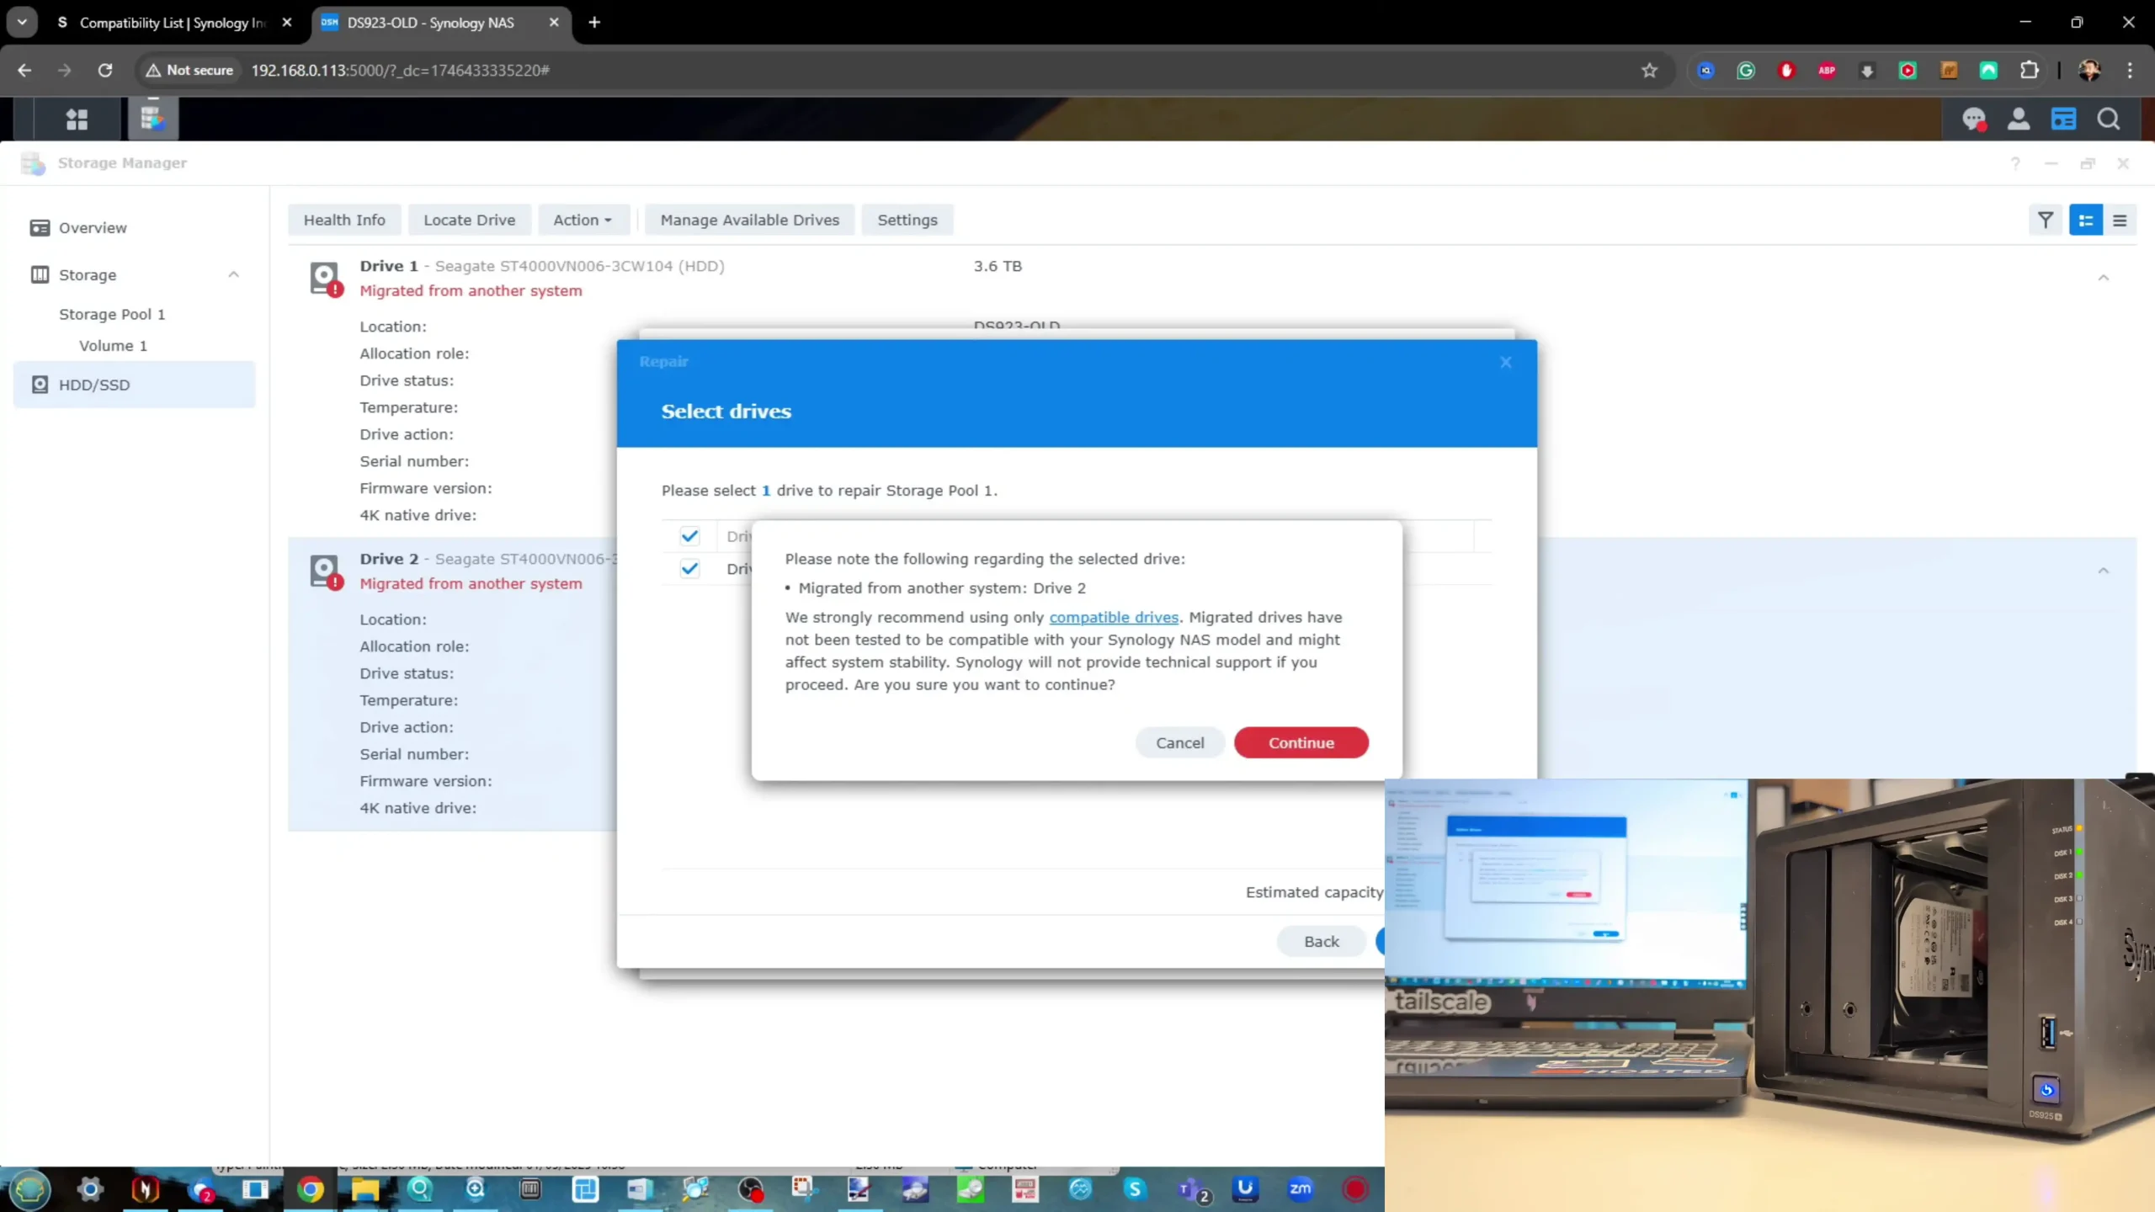Open the Action dropdown menu
The width and height of the screenshot is (2155, 1212).
click(x=583, y=221)
